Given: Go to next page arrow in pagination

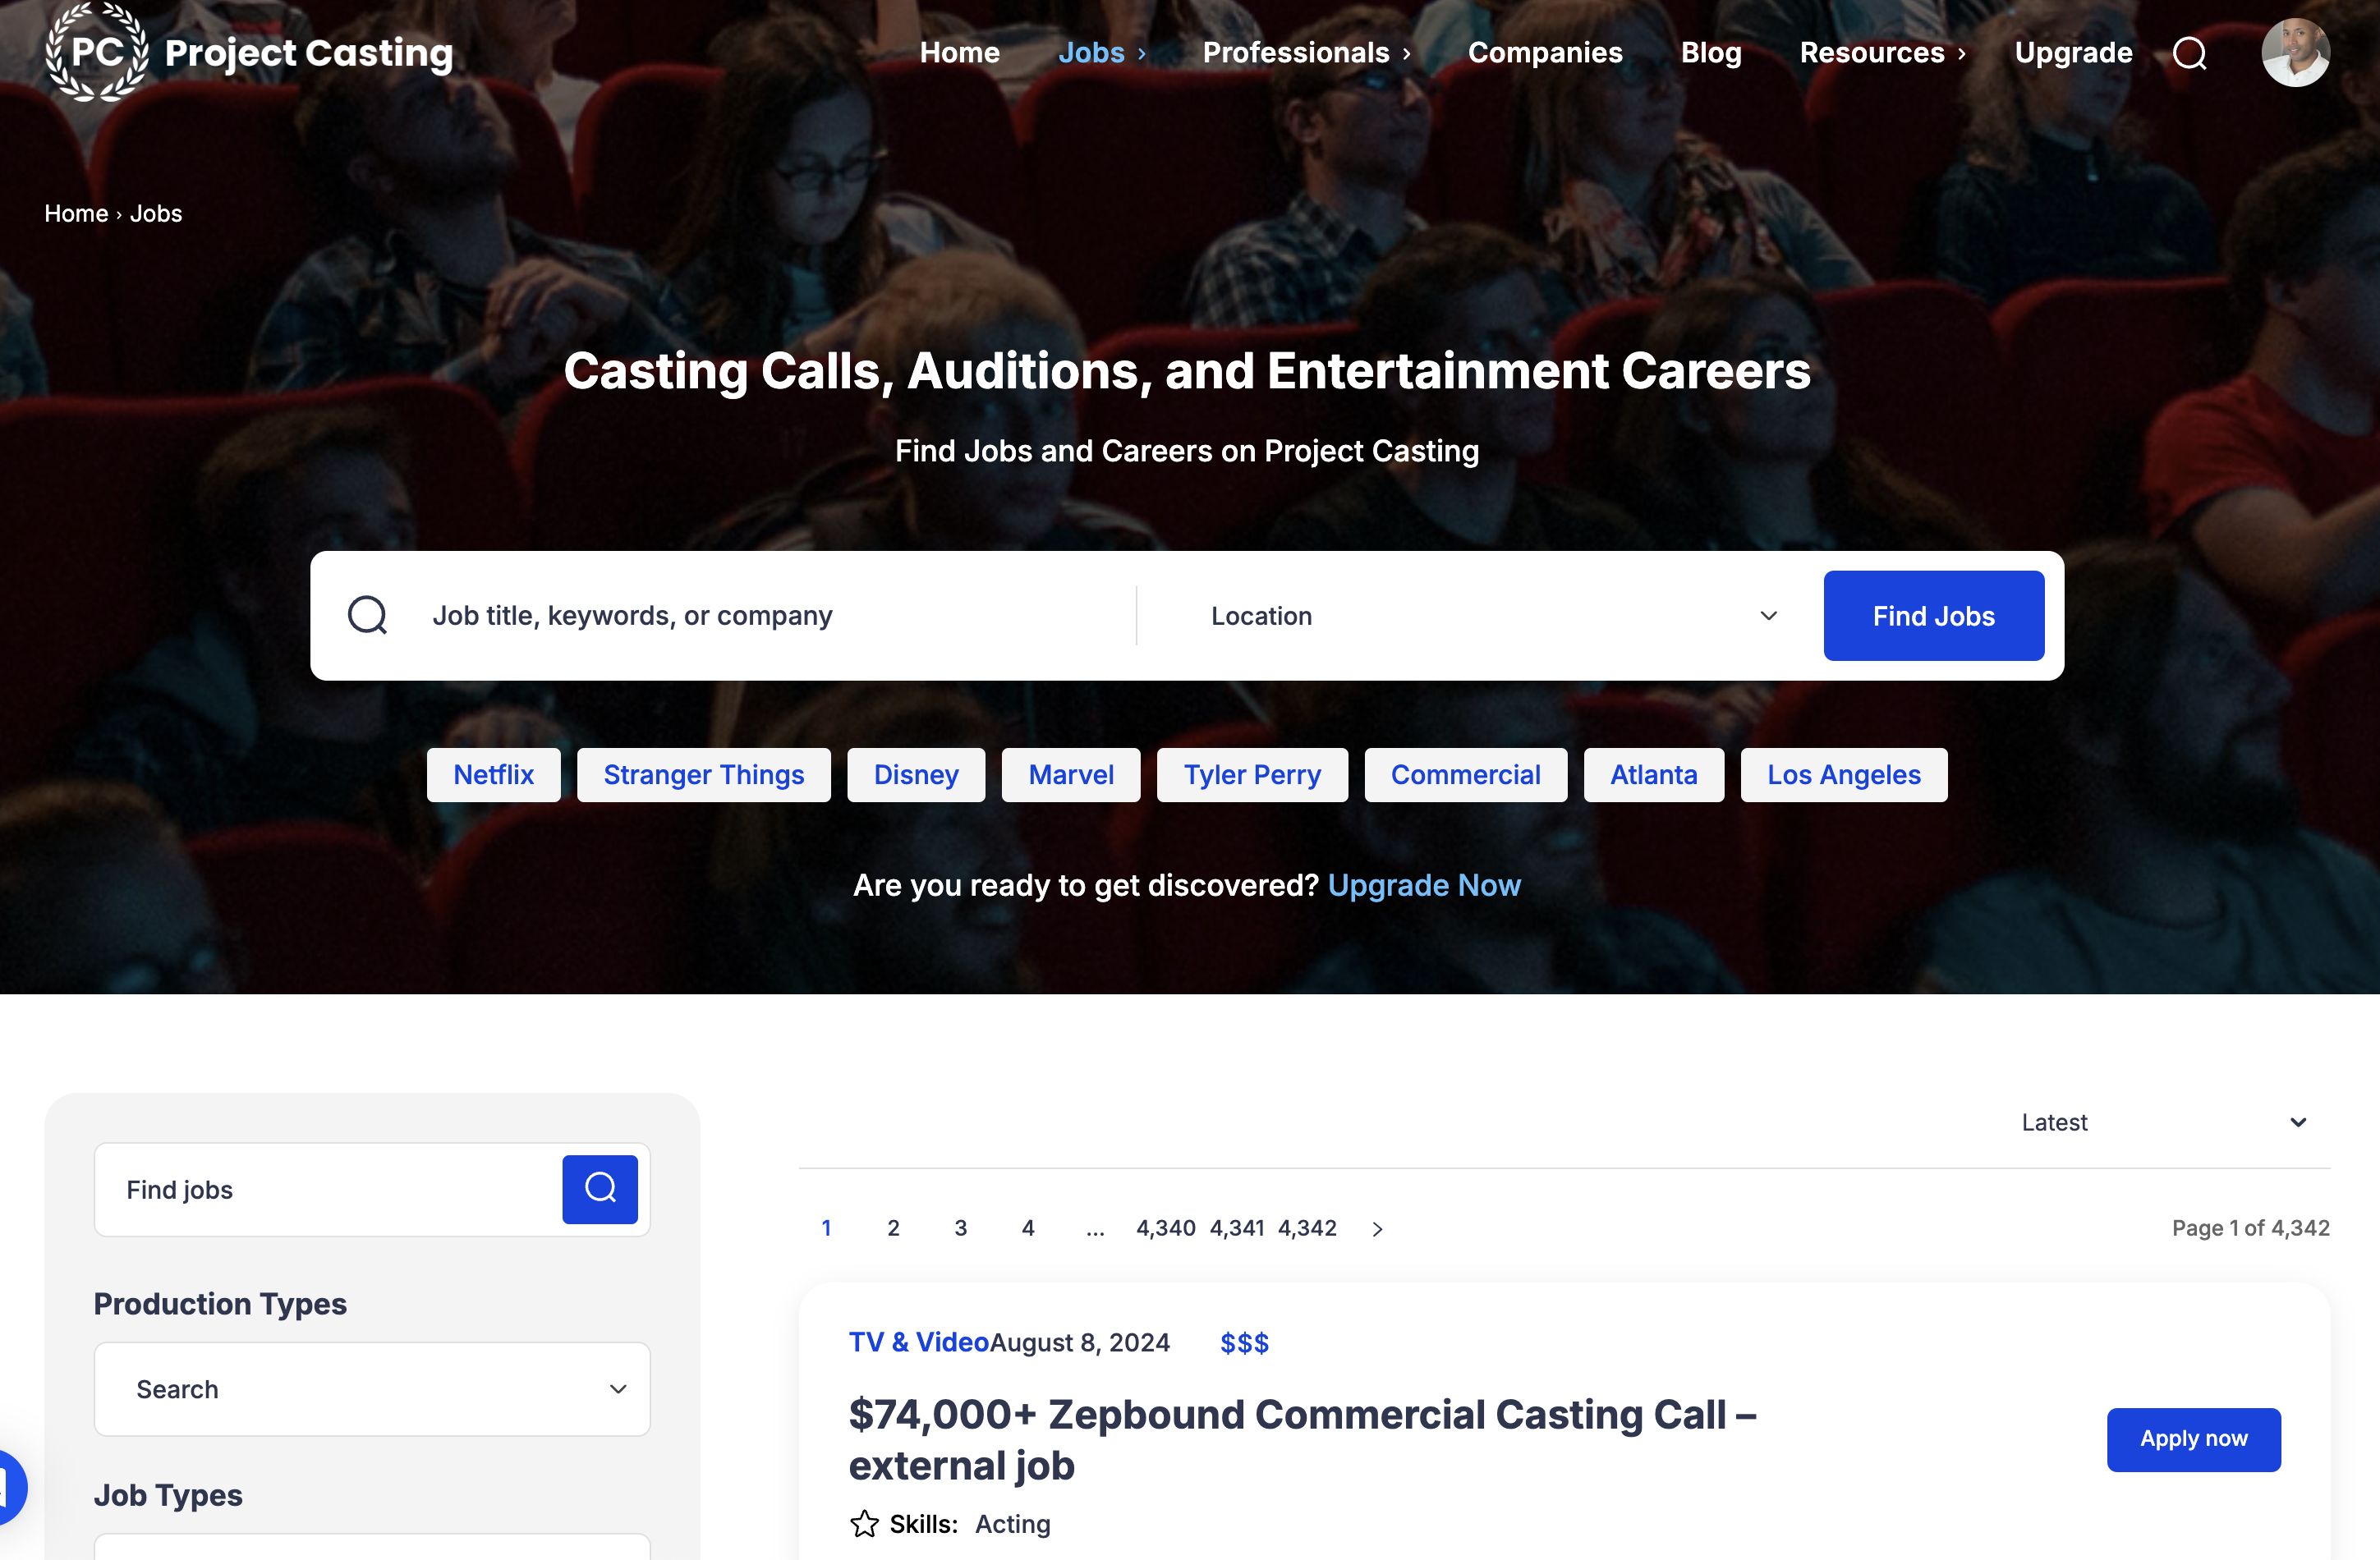Looking at the screenshot, I should tap(1377, 1229).
